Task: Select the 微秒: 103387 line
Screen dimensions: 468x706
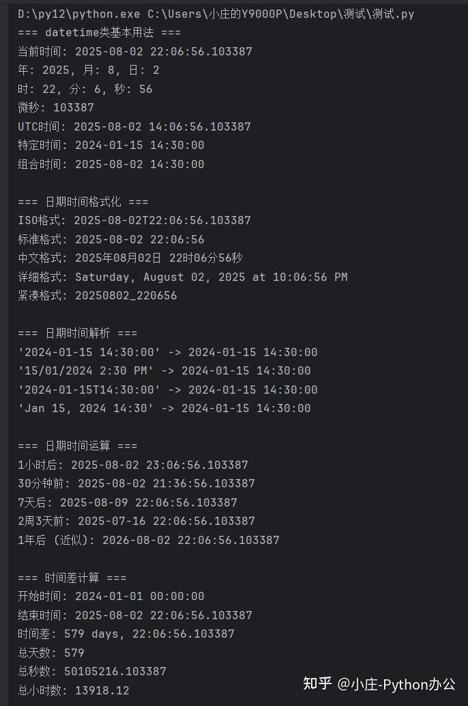Action: tap(56, 107)
